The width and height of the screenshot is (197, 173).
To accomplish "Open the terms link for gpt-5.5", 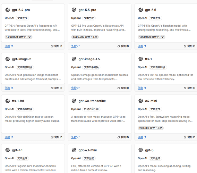I will click(x=142, y=46).
